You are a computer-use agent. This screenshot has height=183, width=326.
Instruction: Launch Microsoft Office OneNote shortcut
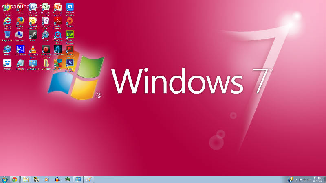(x=46, y=23)
